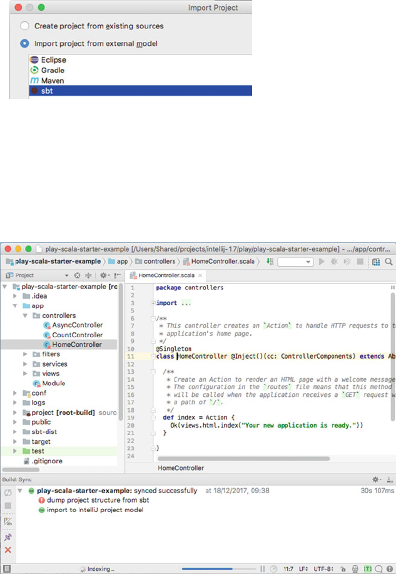Click the Gradle logo icon
This screenshot has height=574, width=396.
[x=34, y=70]
